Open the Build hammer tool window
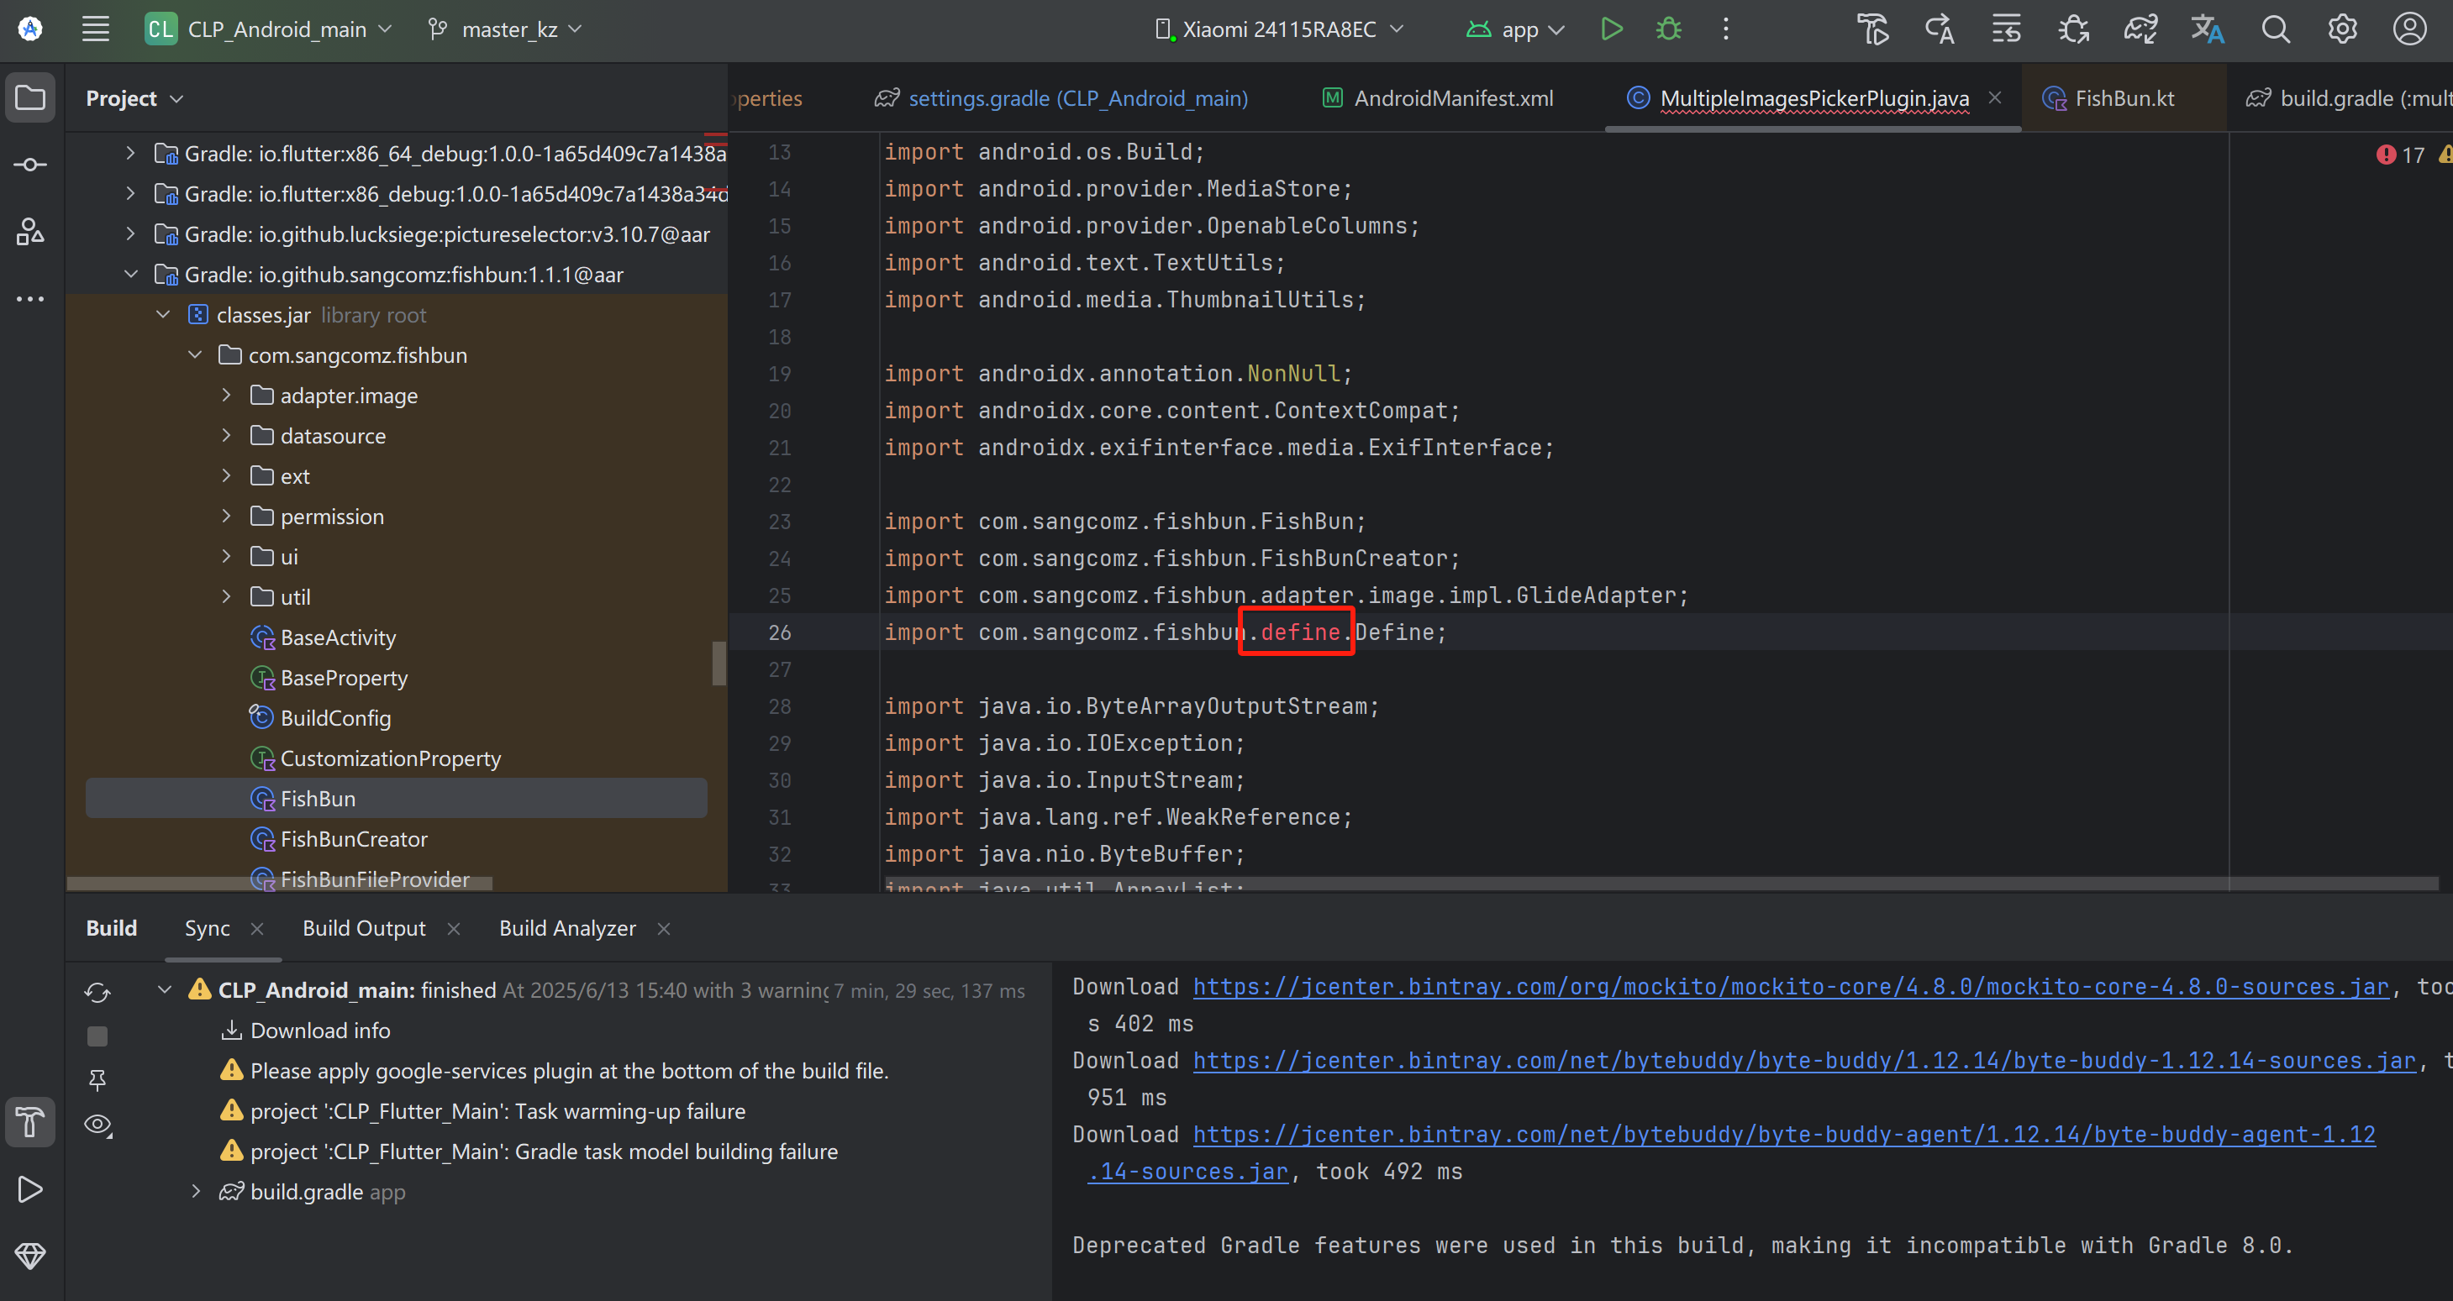This screenshot has height=1301, width=2453. (29, 1122)
